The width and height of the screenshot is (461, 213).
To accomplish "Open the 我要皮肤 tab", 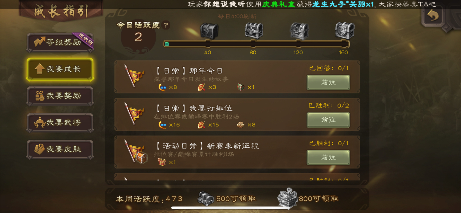I will pyautogui.click(x=60, y=149).
